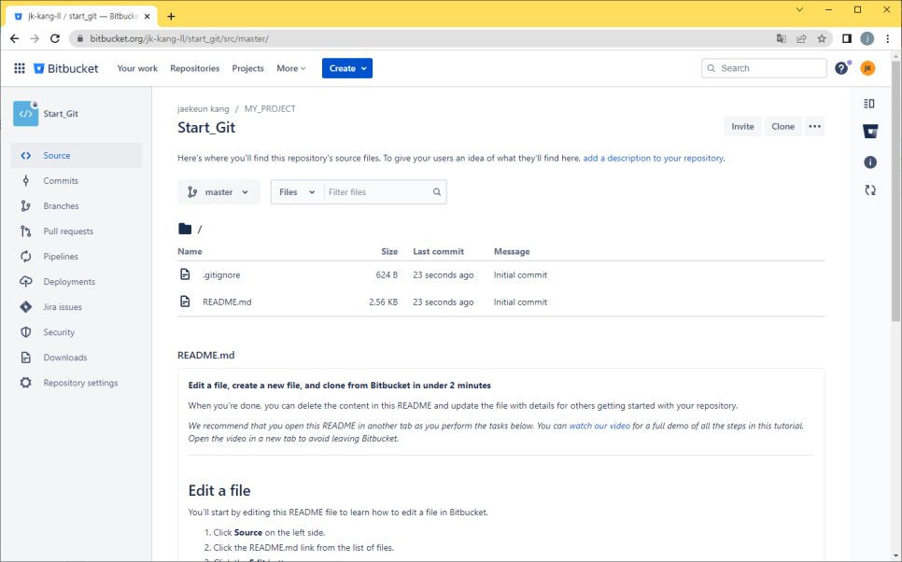Open Your work in top navigation
This screenshot has height=562, width=902.
[137, 68]
